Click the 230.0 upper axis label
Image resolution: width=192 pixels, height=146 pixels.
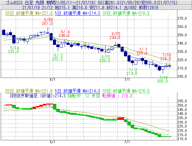(x=182, y=52)
